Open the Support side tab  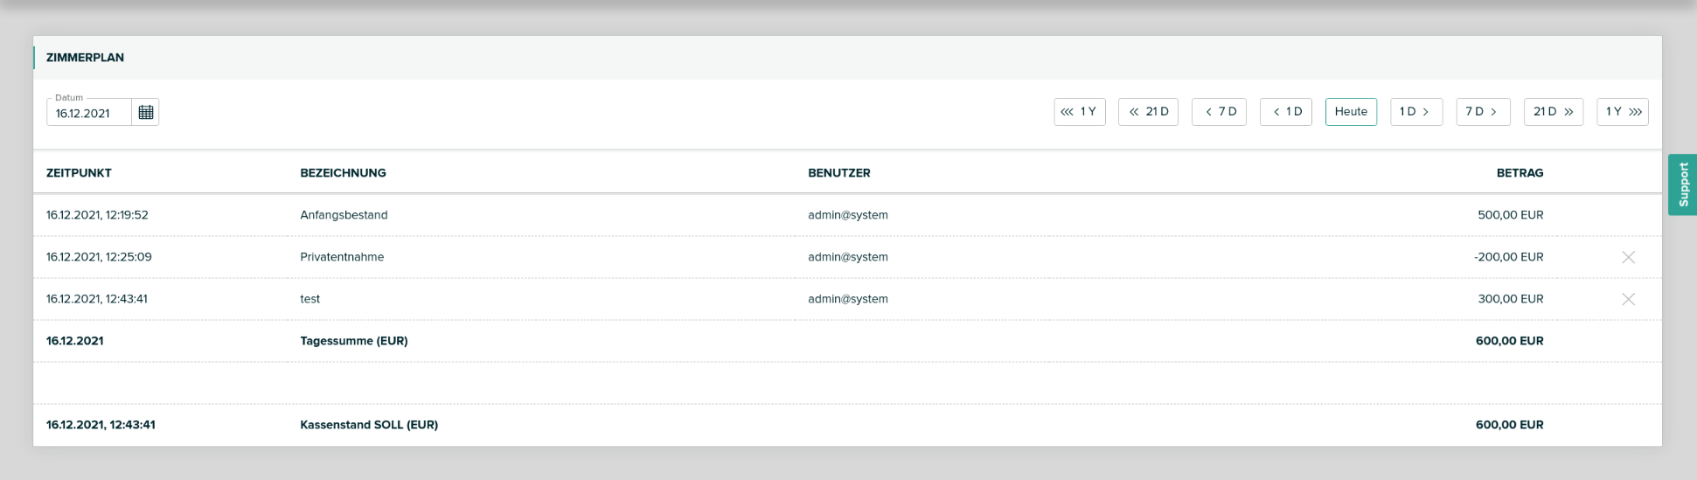(x=1683, y=184)
